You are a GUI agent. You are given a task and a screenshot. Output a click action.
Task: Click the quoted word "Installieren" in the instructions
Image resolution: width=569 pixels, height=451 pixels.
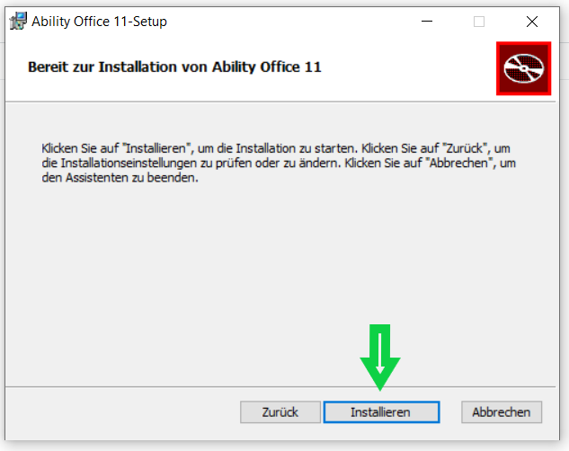156,148
